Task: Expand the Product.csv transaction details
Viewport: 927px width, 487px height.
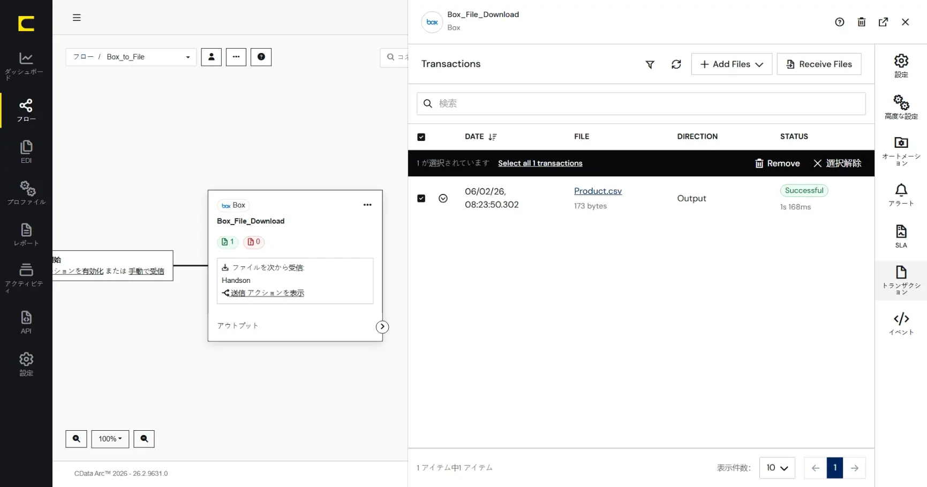Action: pos(443,198)
